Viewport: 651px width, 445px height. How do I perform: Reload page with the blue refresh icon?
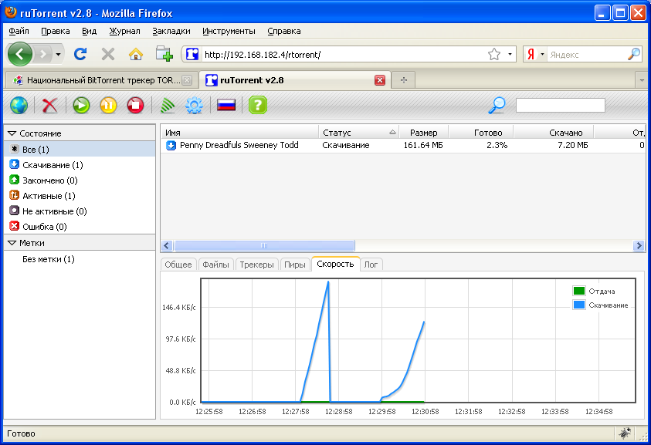(80, 54)
